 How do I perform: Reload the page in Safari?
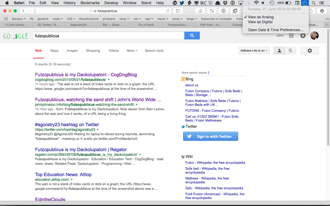pyautogui.click(x=168, y=11)
